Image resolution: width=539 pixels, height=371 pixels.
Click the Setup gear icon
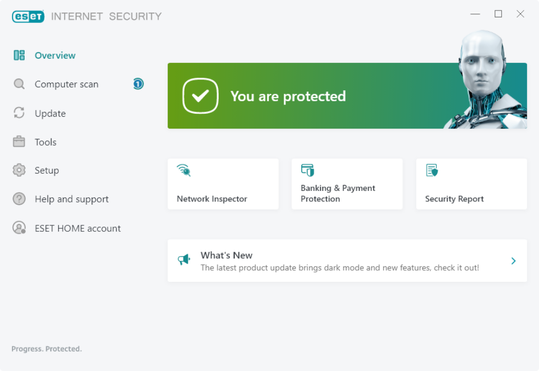[19, 170]
